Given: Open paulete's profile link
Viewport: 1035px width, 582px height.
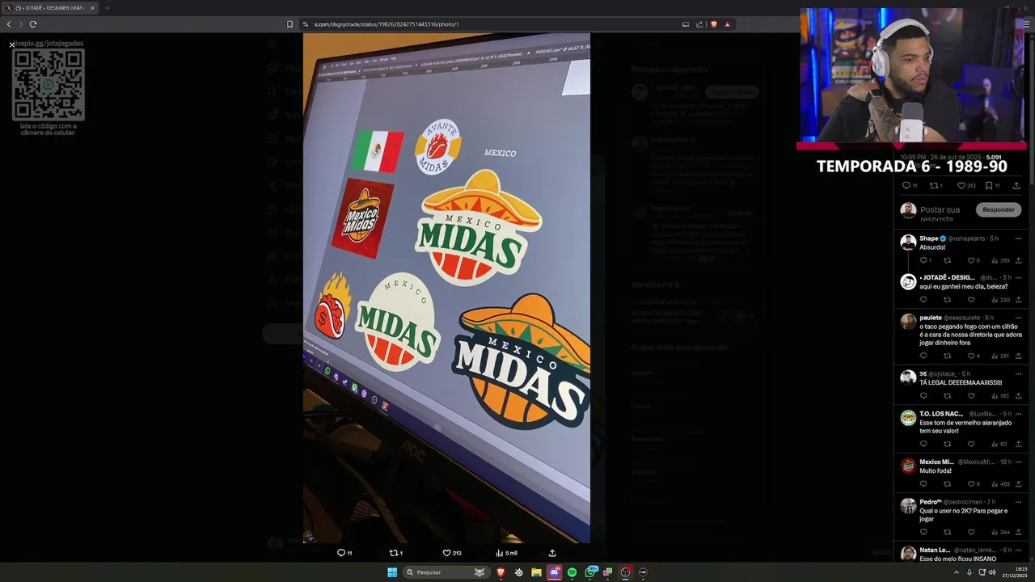Looking at the screenshot, I should pos(931,318).
